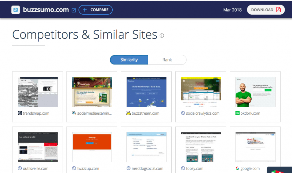
Task: Open the topsy.com thumbnail
Action: point(201,147)
